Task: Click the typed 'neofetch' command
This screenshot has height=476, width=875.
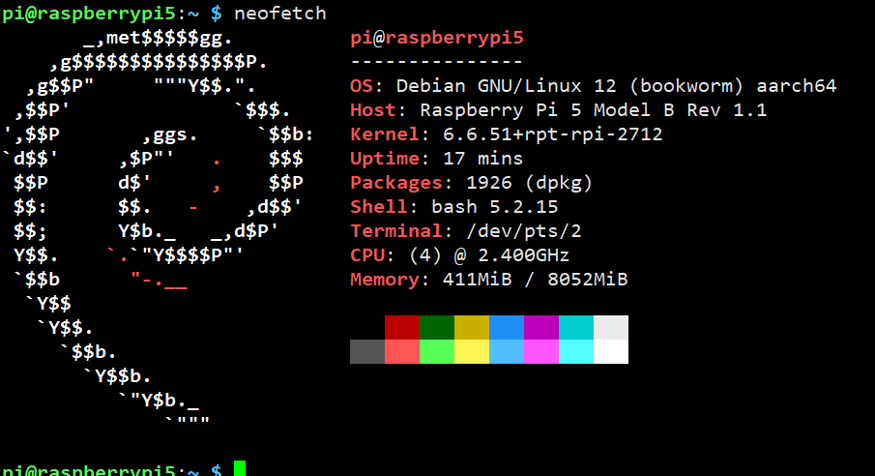Action: coord(280,13)
